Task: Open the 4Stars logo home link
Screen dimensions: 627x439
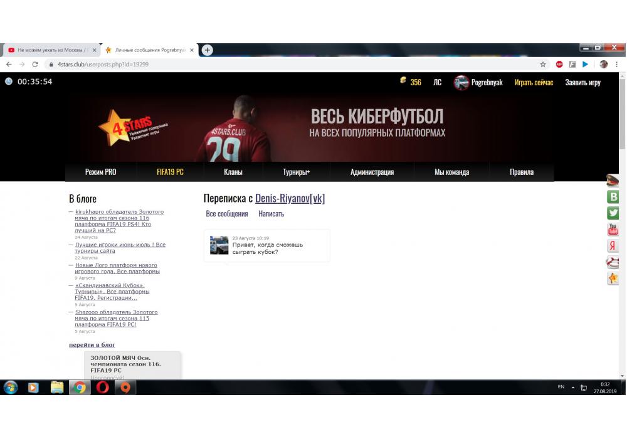Action: coord(133,128)
